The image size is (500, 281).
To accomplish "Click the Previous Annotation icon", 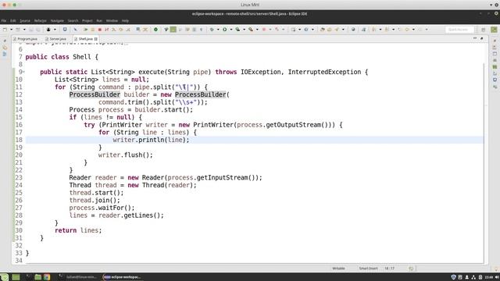I will pos(387,30).
